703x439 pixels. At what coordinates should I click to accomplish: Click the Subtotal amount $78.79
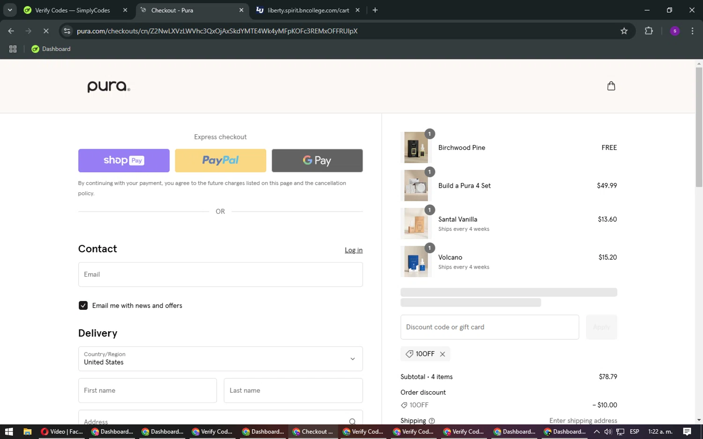[x=608, y=377]
